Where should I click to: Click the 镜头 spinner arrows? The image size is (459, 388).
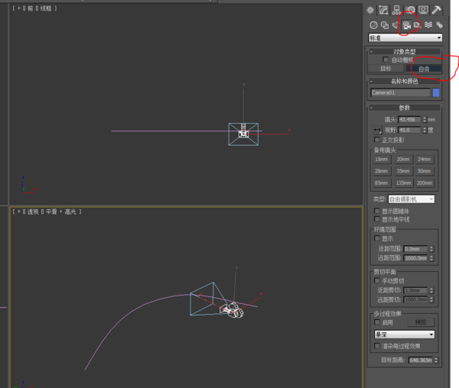tap(425, 119)
